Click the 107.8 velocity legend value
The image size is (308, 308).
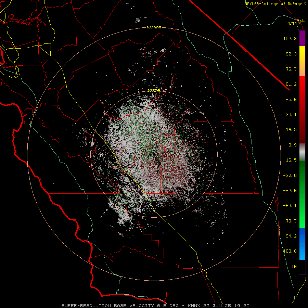(x=290, y=38)
